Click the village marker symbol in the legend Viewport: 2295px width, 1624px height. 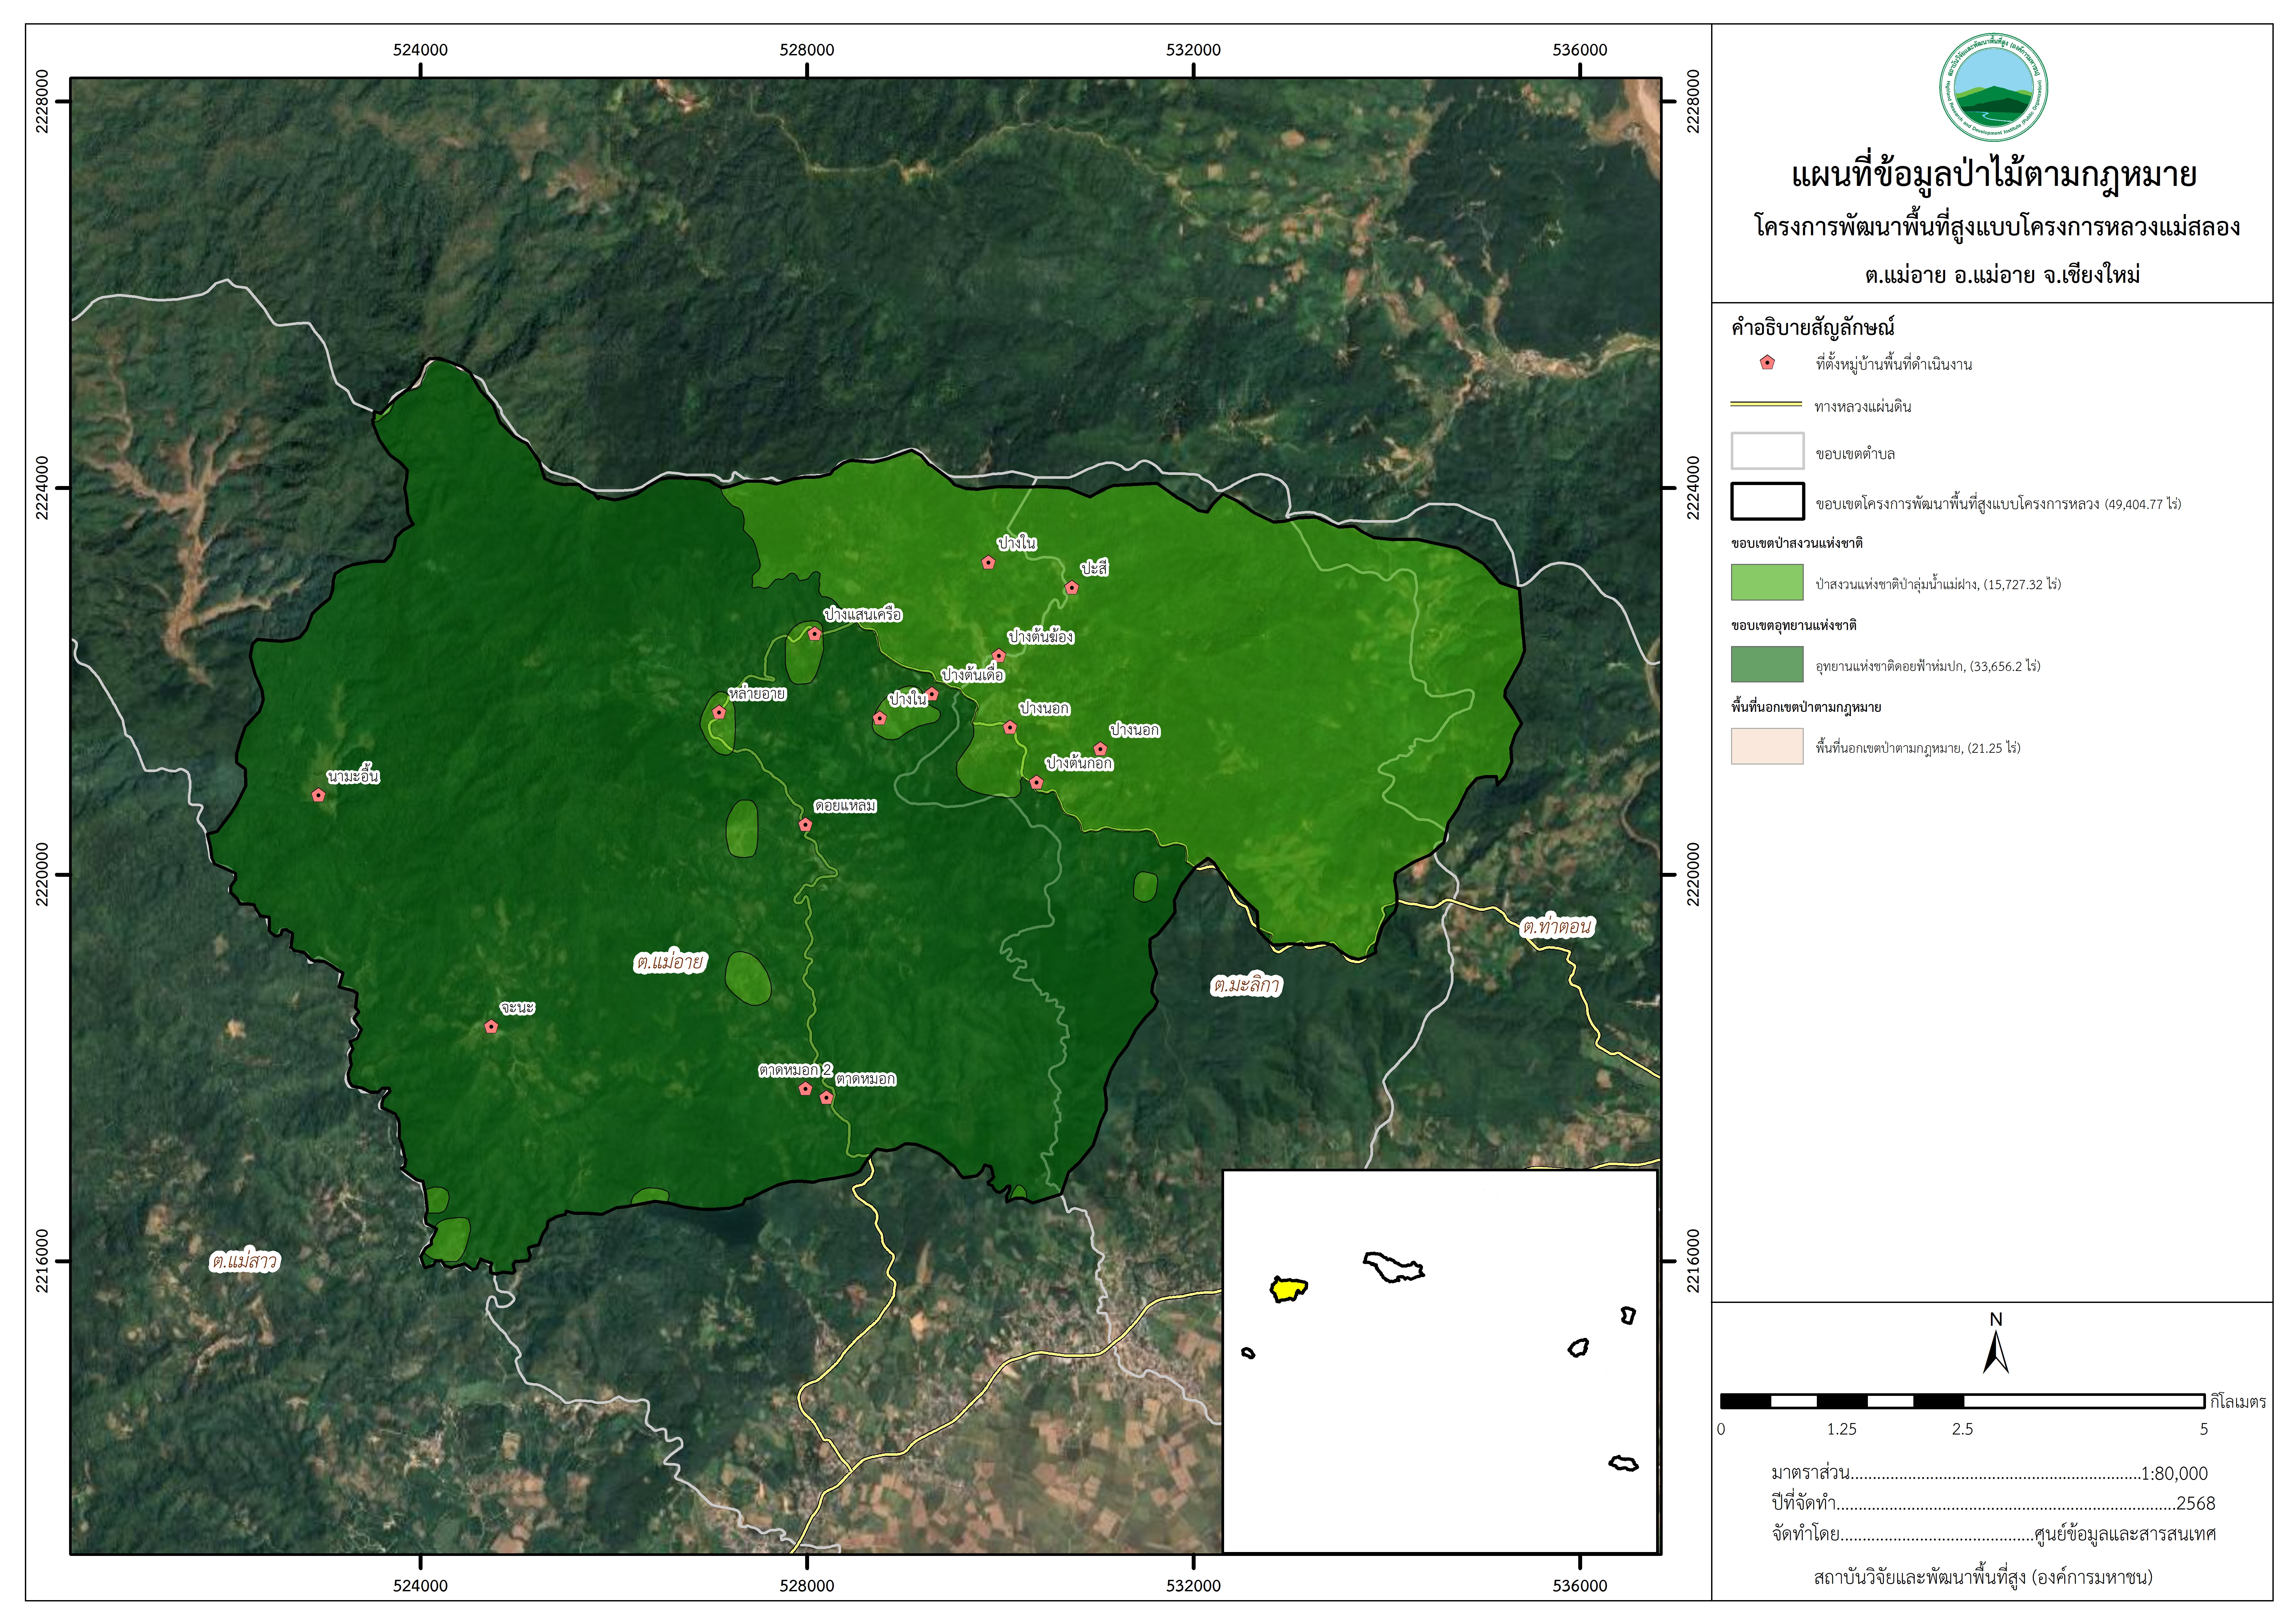[1767, 363]
